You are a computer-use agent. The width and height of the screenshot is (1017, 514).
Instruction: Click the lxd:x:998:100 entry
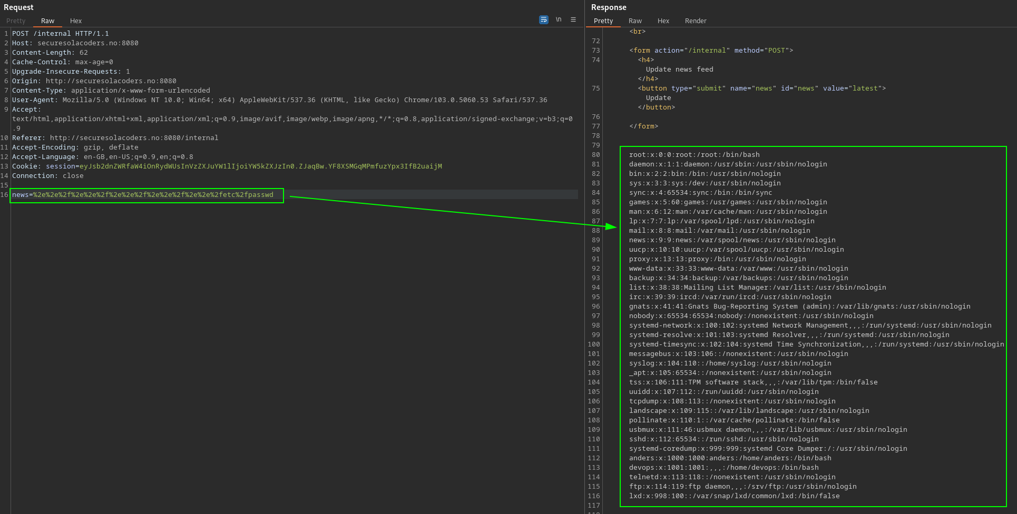(735, 496)
